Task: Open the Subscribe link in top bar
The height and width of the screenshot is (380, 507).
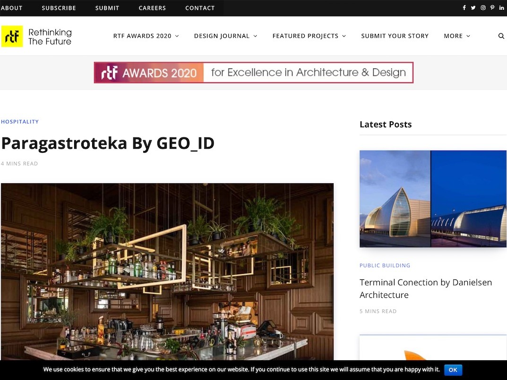Action: tap(59, 8)
